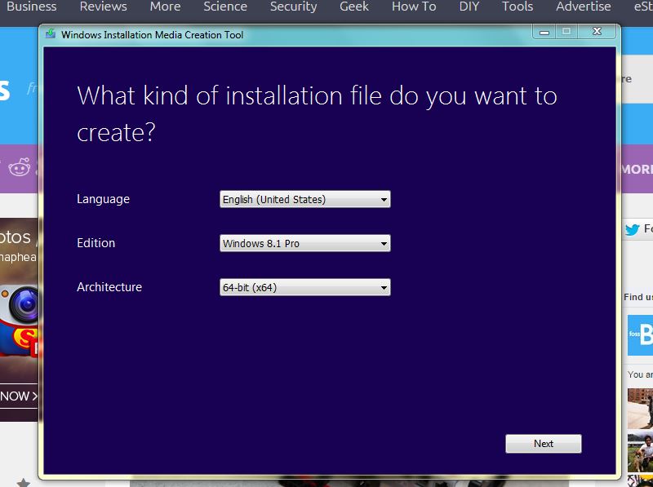Click the MORE link on purple bar
Screen dimensions: 653x487
tap(637, 170)
